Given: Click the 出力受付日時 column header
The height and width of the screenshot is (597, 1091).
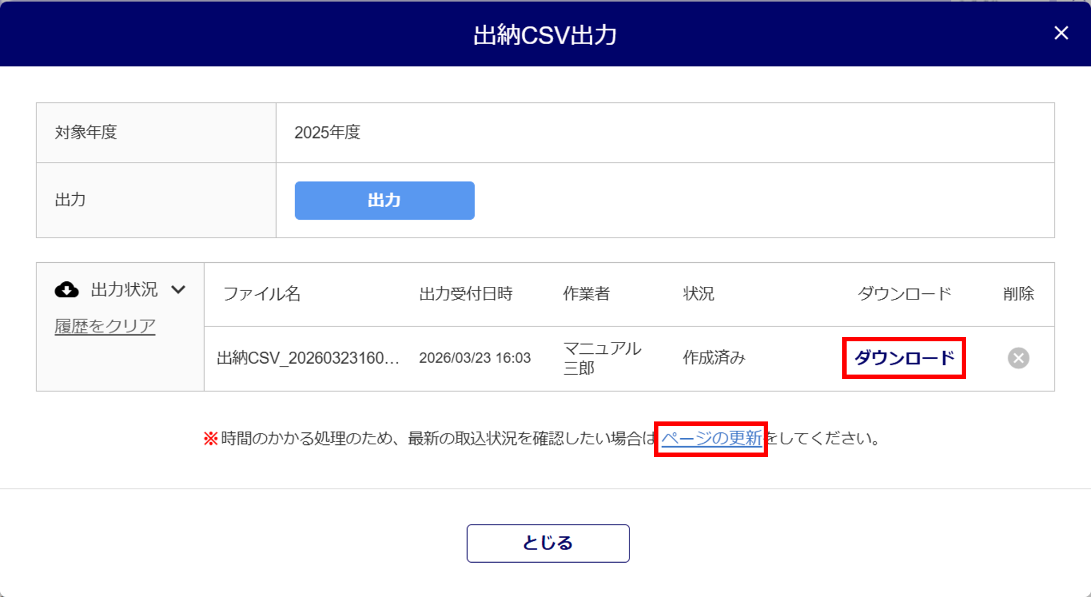Looking at the screenshot, I should 466,294.
